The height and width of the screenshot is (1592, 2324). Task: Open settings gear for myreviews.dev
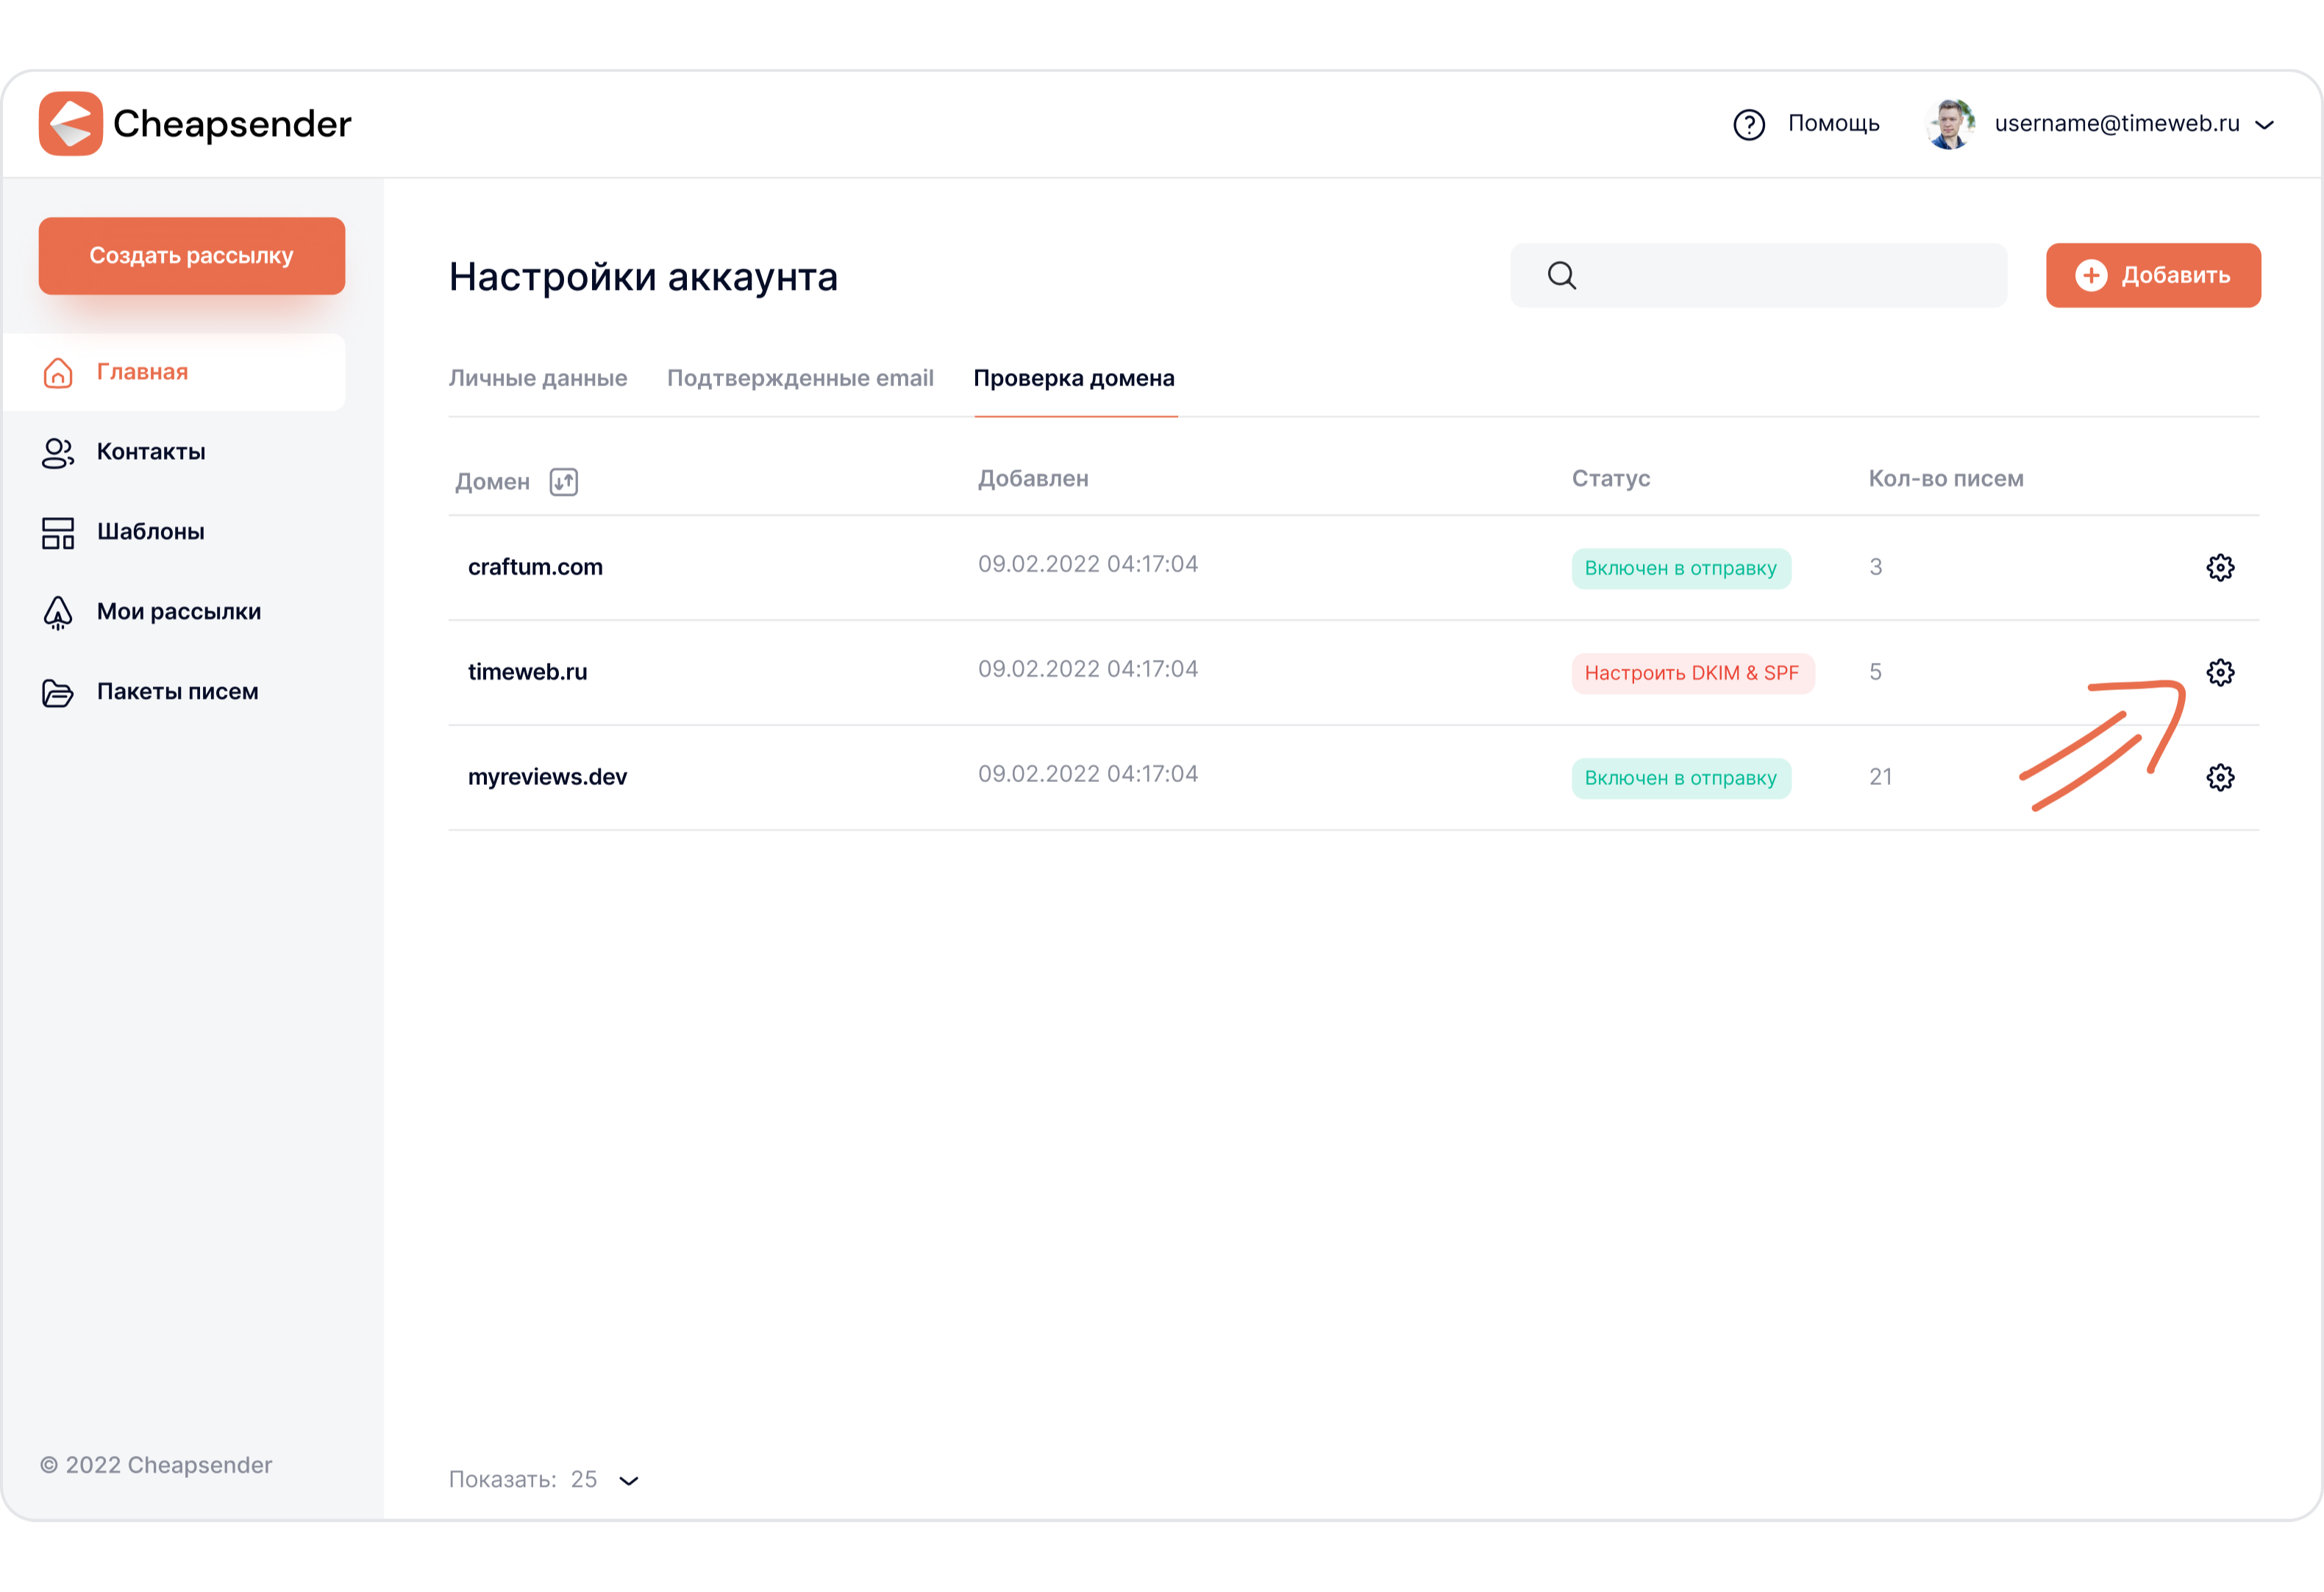point(2220,778)
